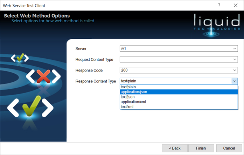Click the small green checkmark bracket icon
244x155 pixels.
20,58
